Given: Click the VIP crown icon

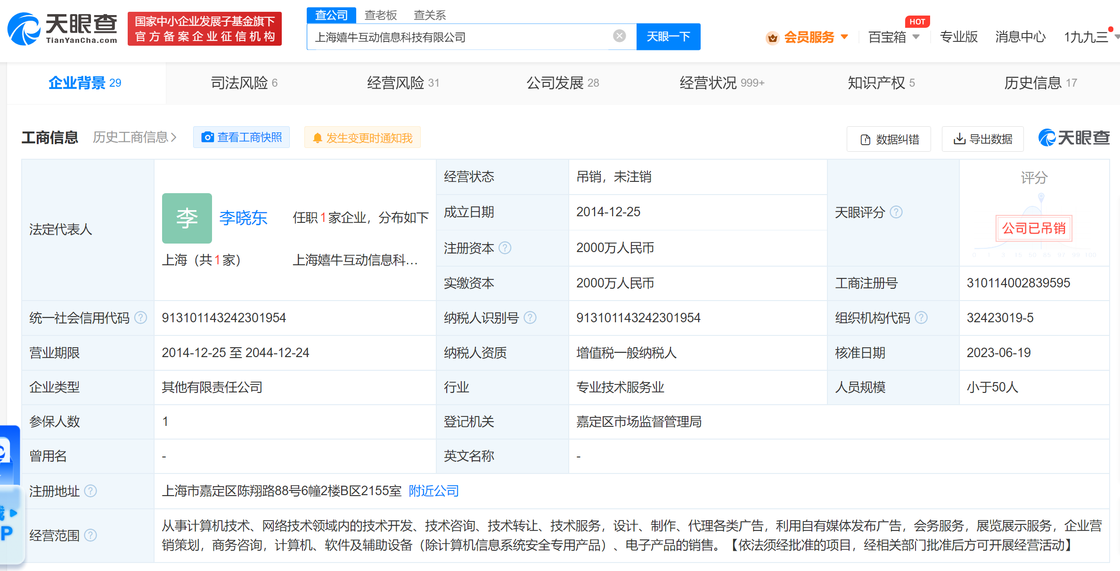Looking at the screenshot, I should click(772, 37).
